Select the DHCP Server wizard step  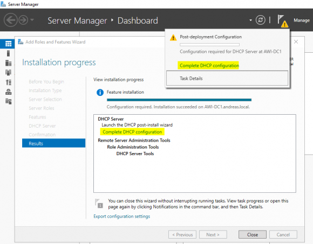point(42,126)
